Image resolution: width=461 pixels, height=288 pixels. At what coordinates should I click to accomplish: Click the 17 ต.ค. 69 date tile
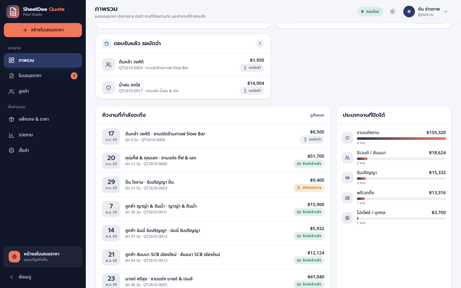point(111,136)
